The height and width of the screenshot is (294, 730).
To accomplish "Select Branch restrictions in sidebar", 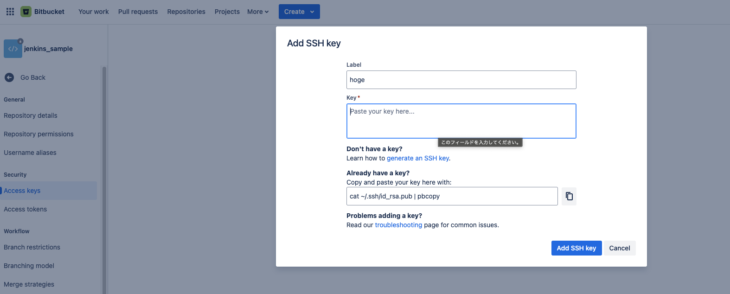I will coord(32,247).
